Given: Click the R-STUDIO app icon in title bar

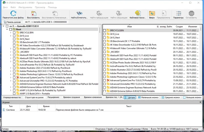Looking at the screenshot, I should tap(4, 3).
